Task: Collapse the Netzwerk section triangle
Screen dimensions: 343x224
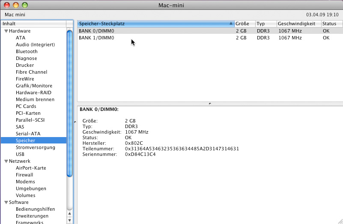Action: 6,161
